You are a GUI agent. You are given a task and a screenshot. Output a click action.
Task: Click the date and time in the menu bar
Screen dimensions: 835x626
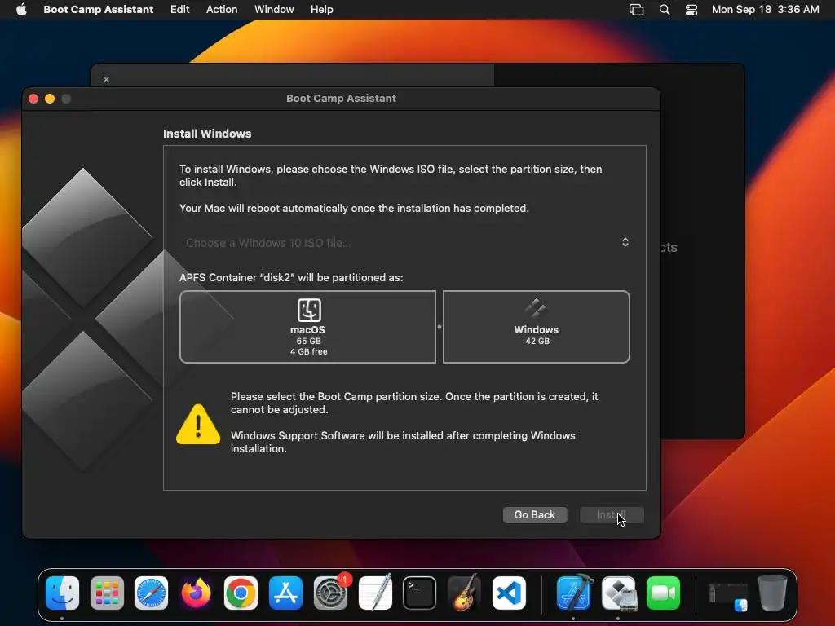point(765,9)
